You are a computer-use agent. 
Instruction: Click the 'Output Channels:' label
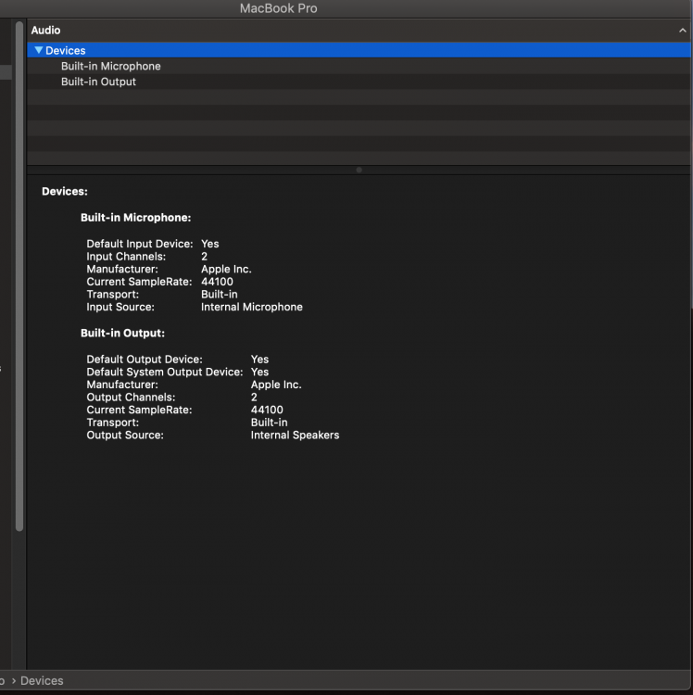click(131, 398)
